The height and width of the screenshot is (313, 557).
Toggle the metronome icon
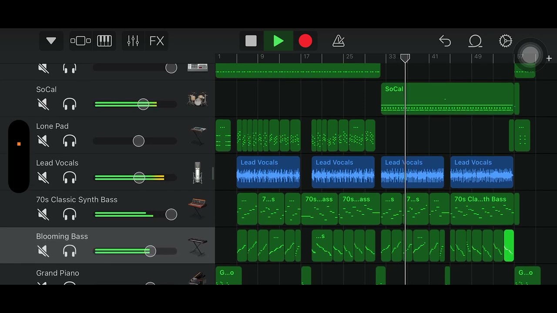click(339, 41)
